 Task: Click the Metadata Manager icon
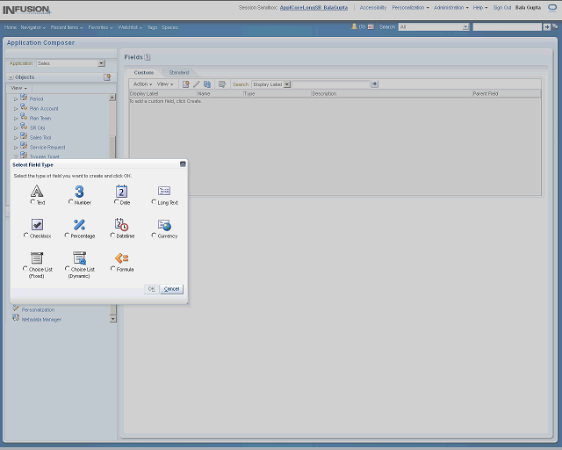pos(16,318)
